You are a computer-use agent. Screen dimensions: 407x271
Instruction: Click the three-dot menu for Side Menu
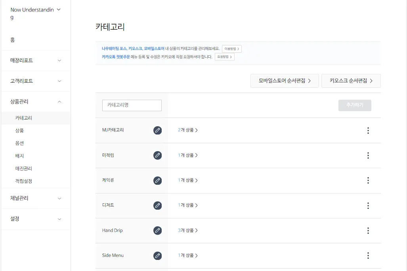368,256
